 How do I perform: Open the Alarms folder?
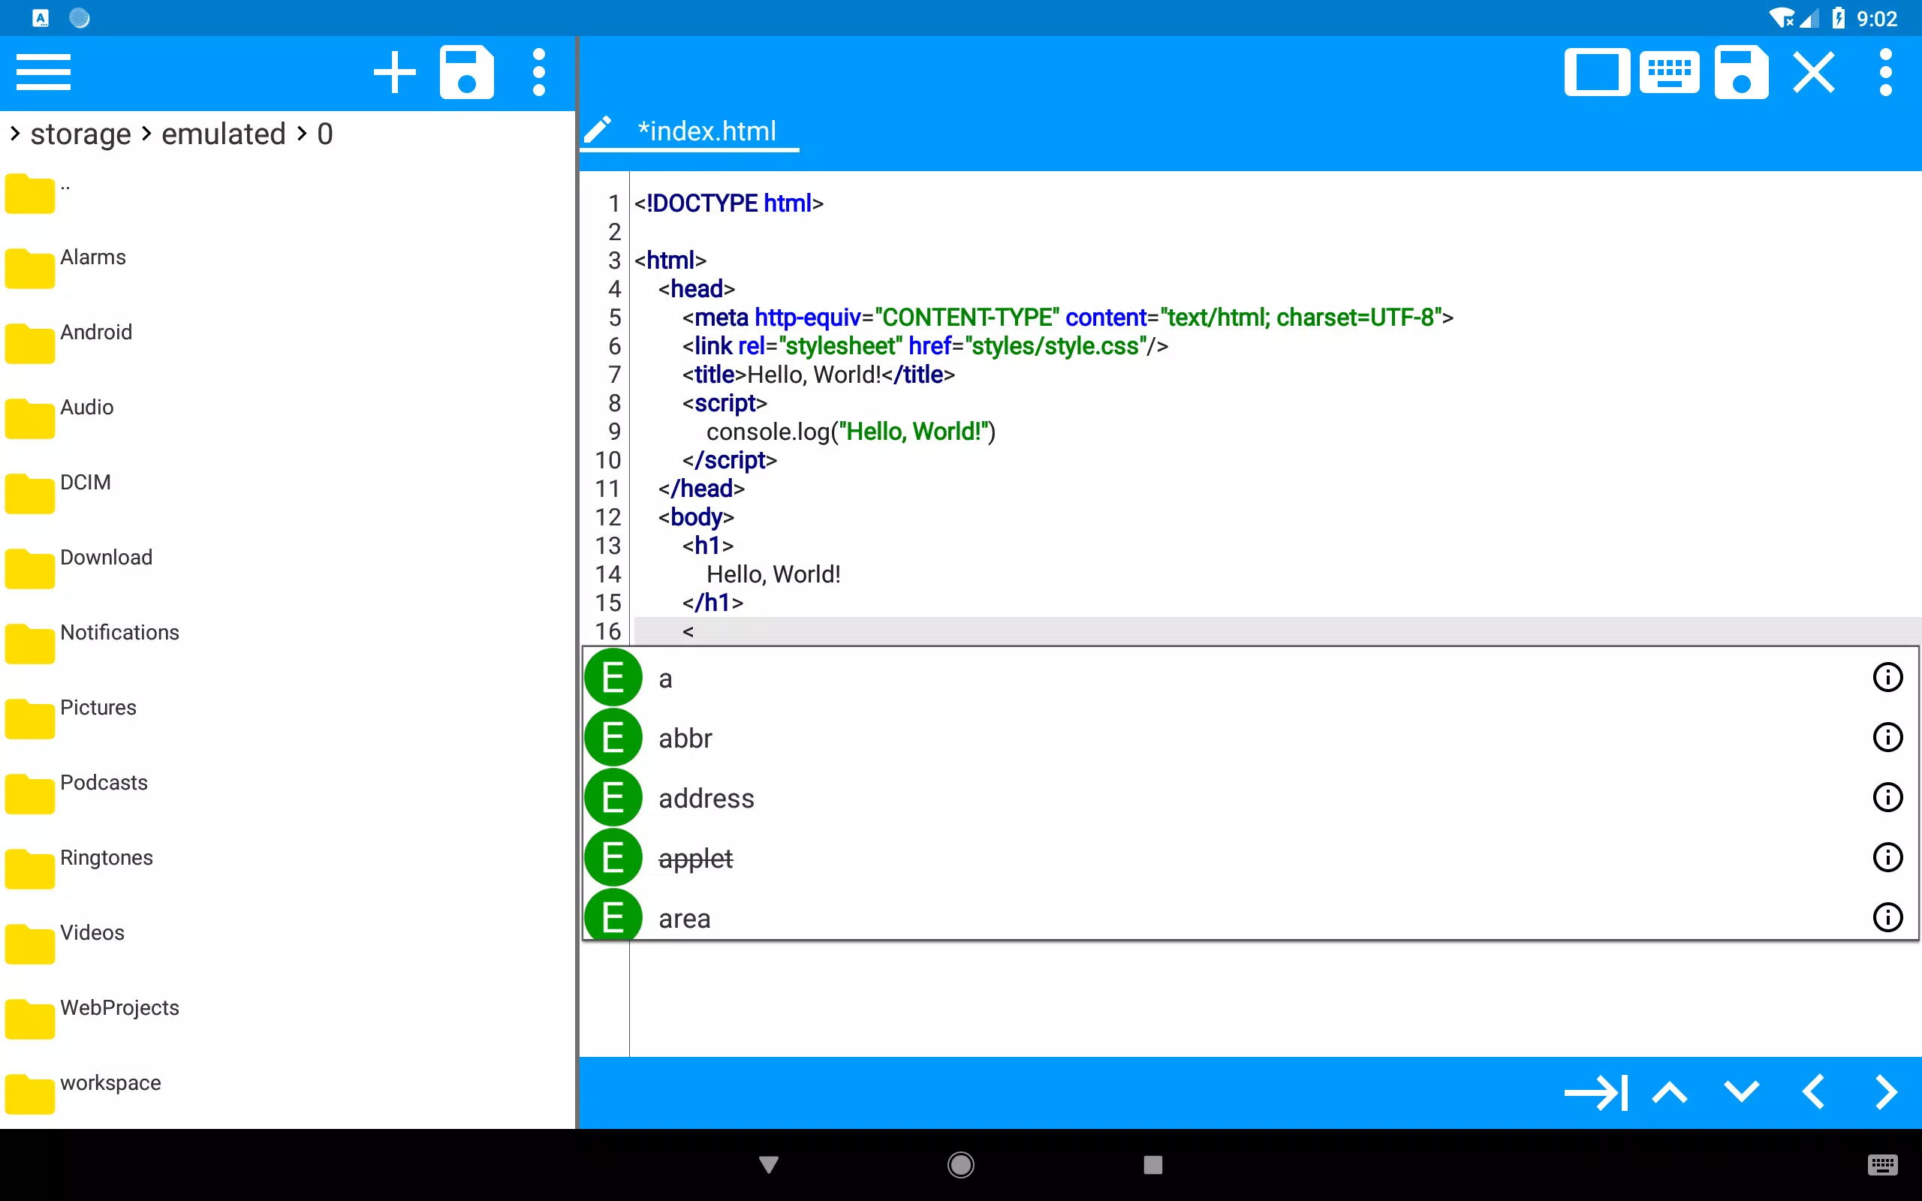[288, 267]
